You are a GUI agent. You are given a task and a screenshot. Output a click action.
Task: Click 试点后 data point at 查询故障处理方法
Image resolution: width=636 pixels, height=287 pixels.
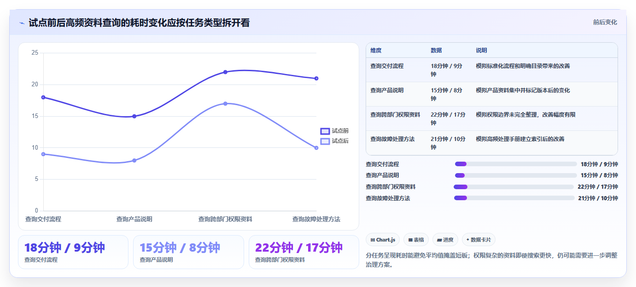pyautogui.click(x=316, y=148)
